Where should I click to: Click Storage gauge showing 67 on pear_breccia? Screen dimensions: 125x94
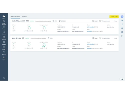[x=44, y=45]
